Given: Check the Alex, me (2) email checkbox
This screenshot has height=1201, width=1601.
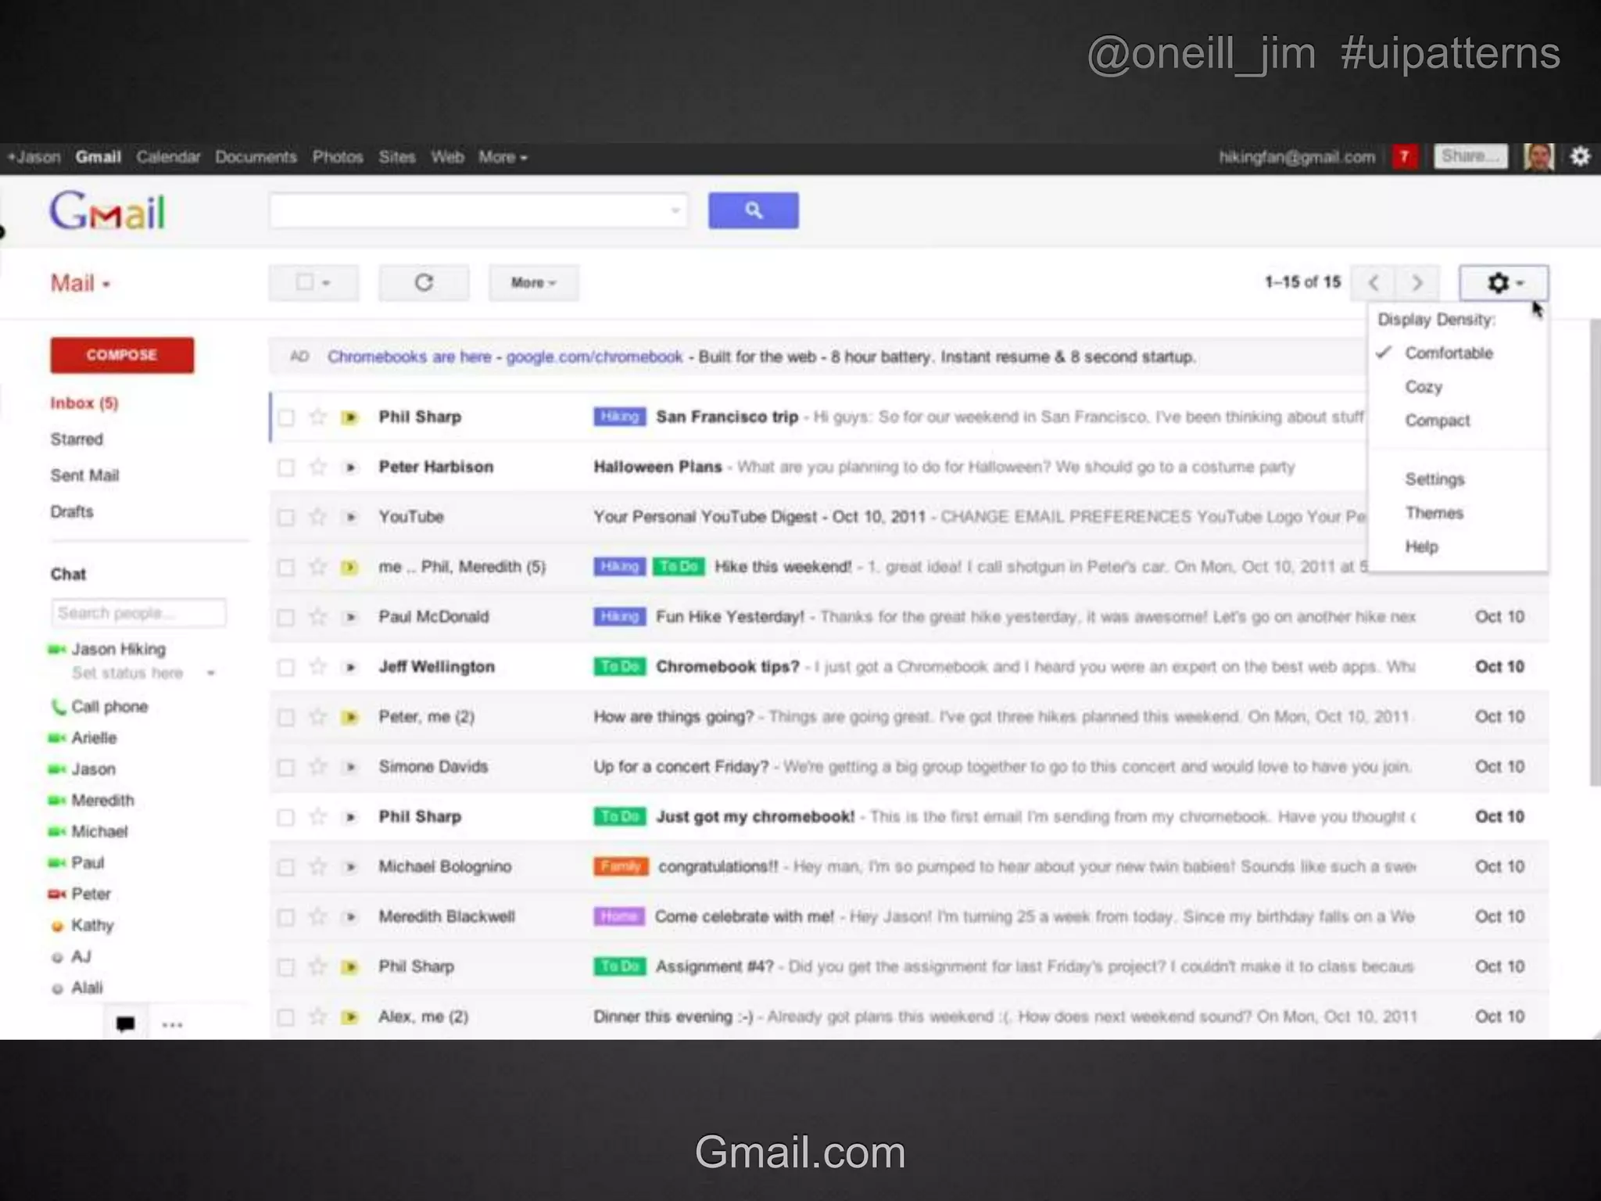Looking at the screenshot, I should [286, 1017].
